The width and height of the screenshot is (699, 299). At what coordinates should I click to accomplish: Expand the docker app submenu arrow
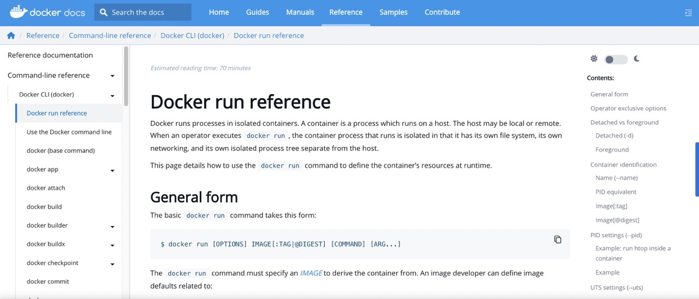pyautogui.click(x=112, y=170)
